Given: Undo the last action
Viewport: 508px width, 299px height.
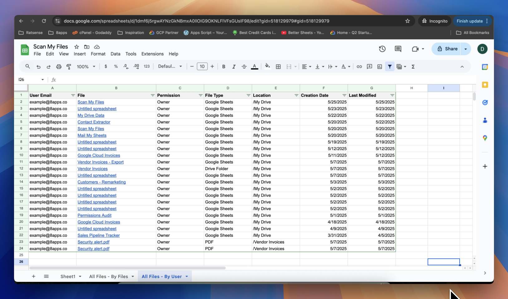Looking at the screenshot, I should (38, 66).
